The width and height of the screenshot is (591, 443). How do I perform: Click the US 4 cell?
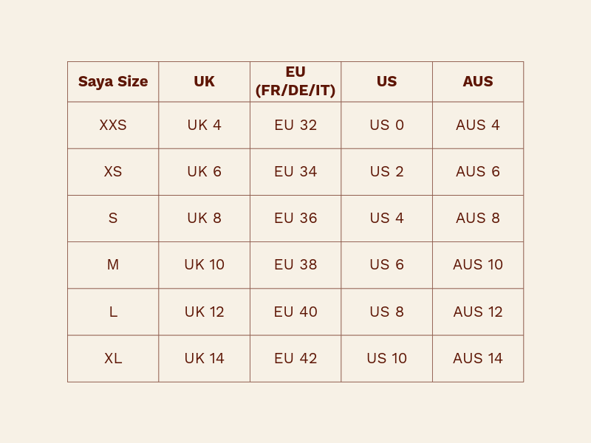(386, 218)
